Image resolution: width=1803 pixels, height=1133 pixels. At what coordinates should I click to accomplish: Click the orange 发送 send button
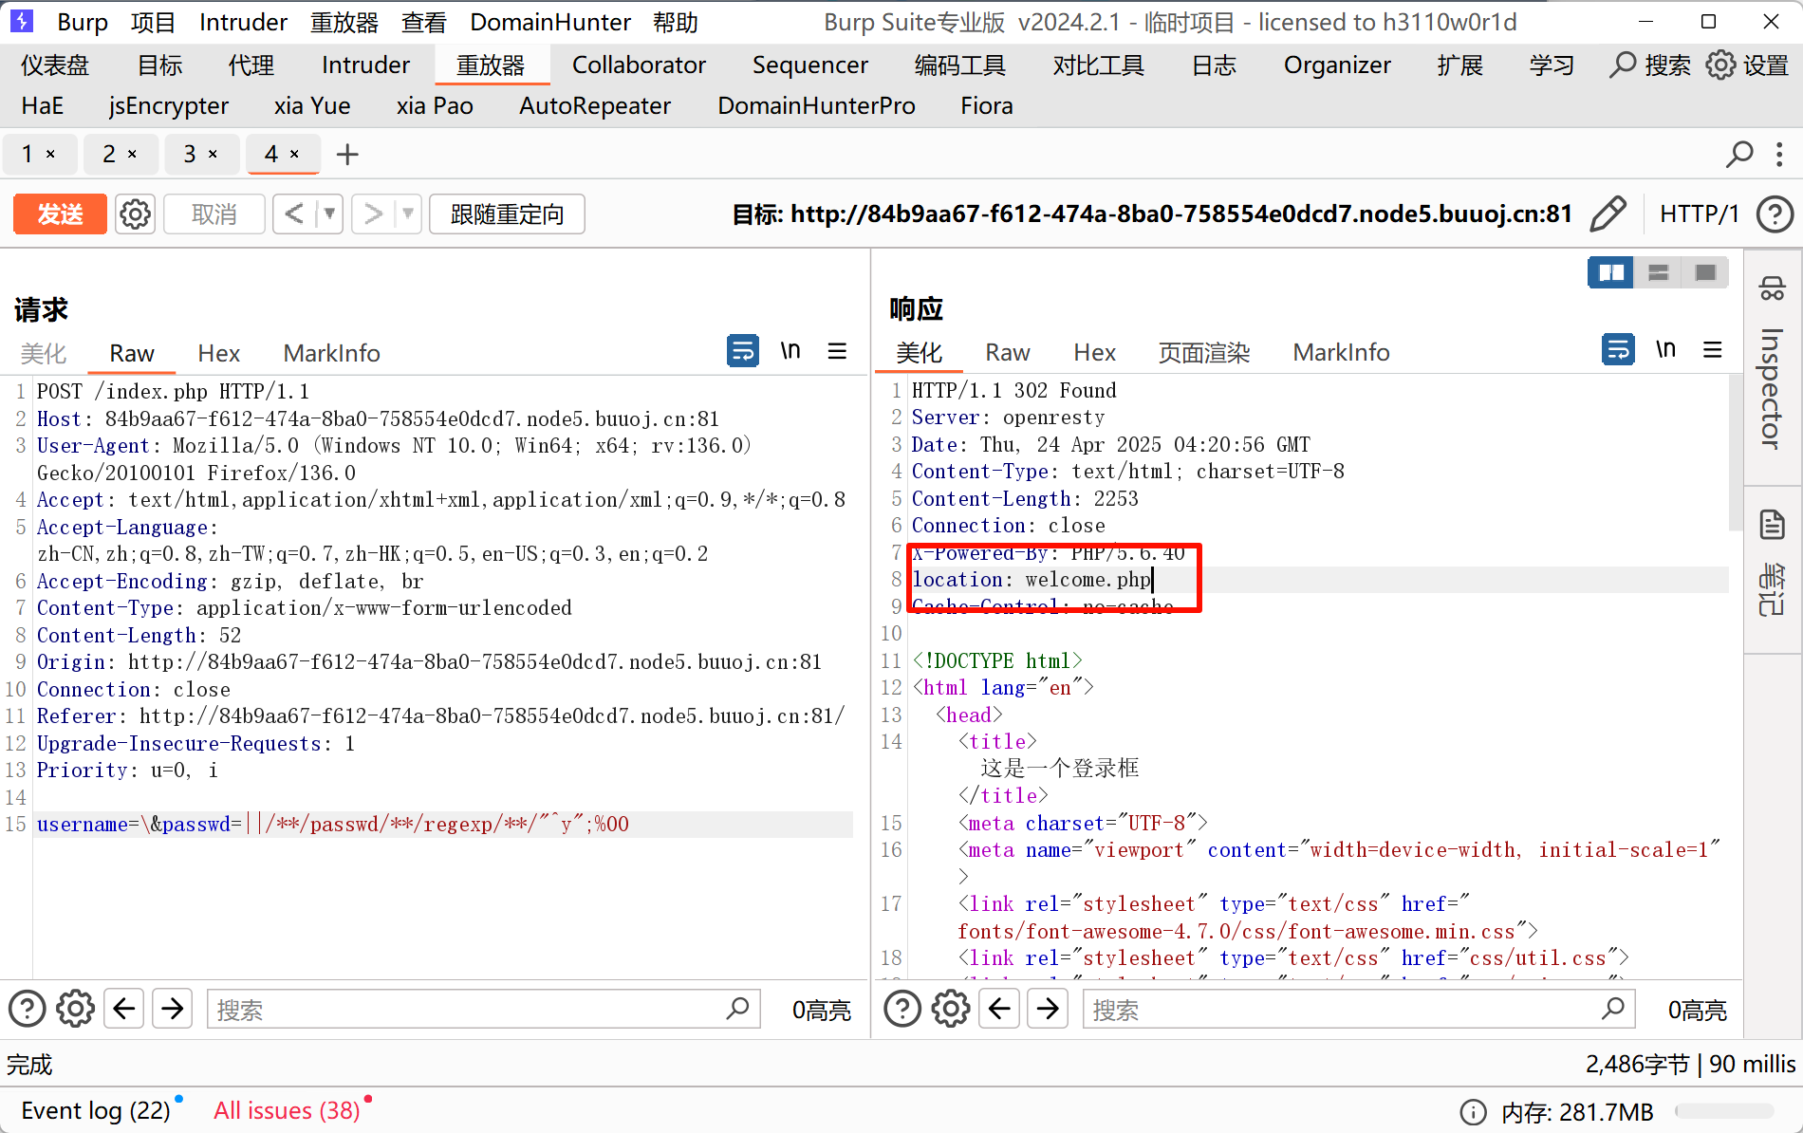click(60, 214)
